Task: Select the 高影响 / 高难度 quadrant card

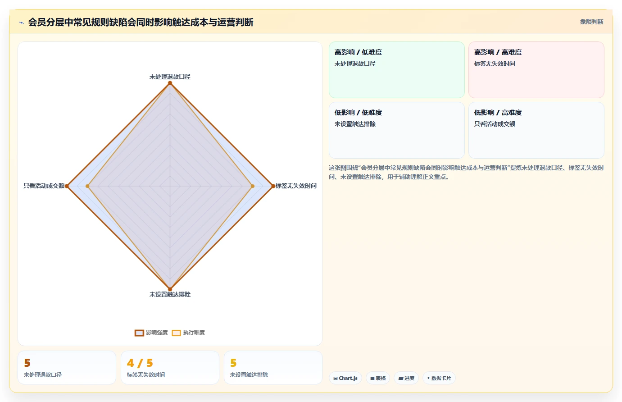Action: coord(536,70)
